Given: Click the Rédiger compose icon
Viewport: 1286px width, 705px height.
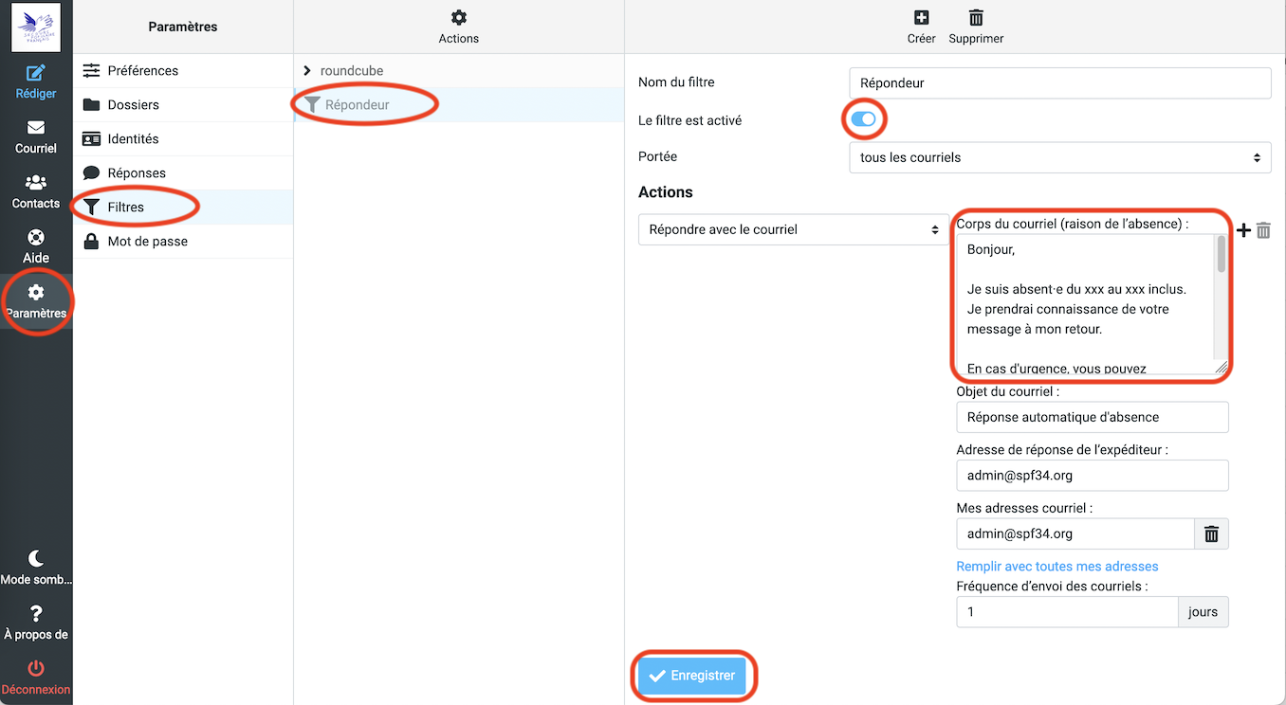Looking at the screenshot, I should (36, 73).
